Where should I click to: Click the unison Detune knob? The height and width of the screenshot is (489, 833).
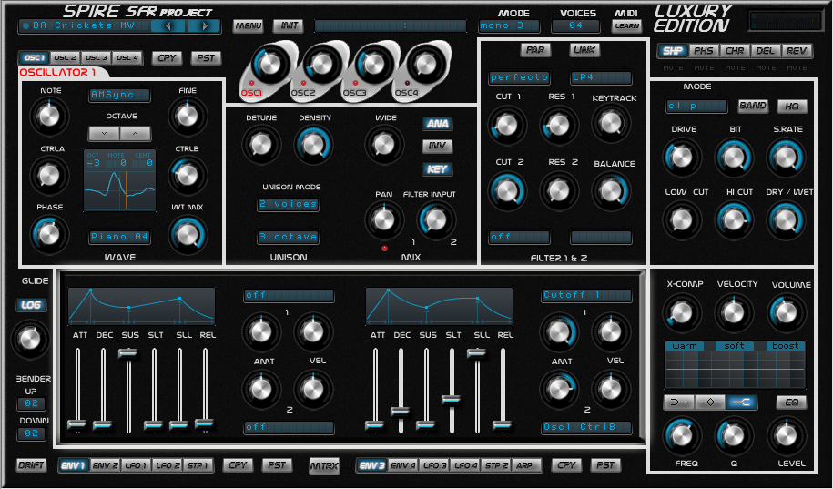click(x=261, y=144)
